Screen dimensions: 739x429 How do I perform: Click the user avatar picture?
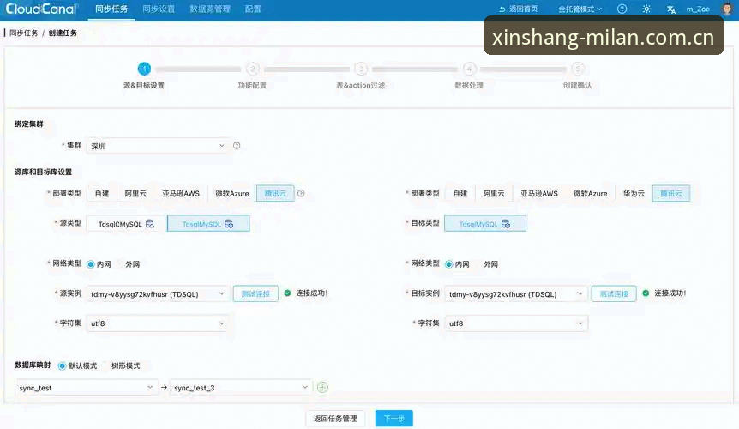[x=728, y=9]
